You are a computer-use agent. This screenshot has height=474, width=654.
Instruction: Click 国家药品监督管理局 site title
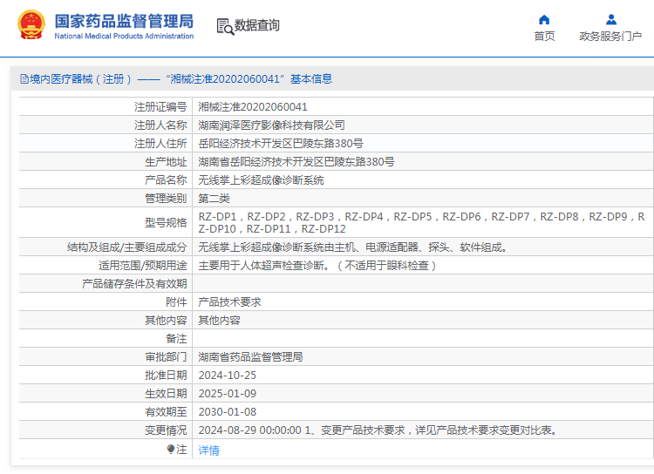124,21
